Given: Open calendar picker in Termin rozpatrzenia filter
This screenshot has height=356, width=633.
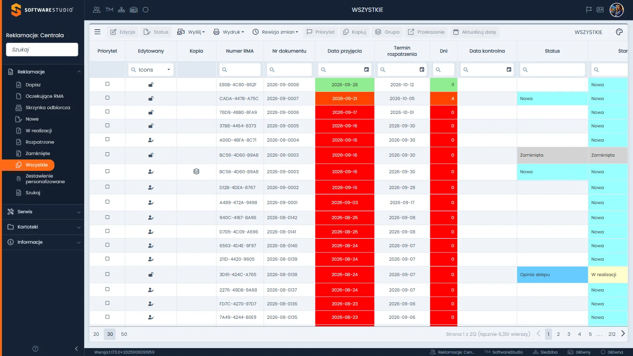Looking at the screenshot, I should [422, 70].
